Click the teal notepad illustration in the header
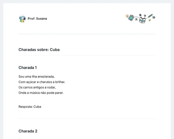Screen dimensions: 174x139 131,18
